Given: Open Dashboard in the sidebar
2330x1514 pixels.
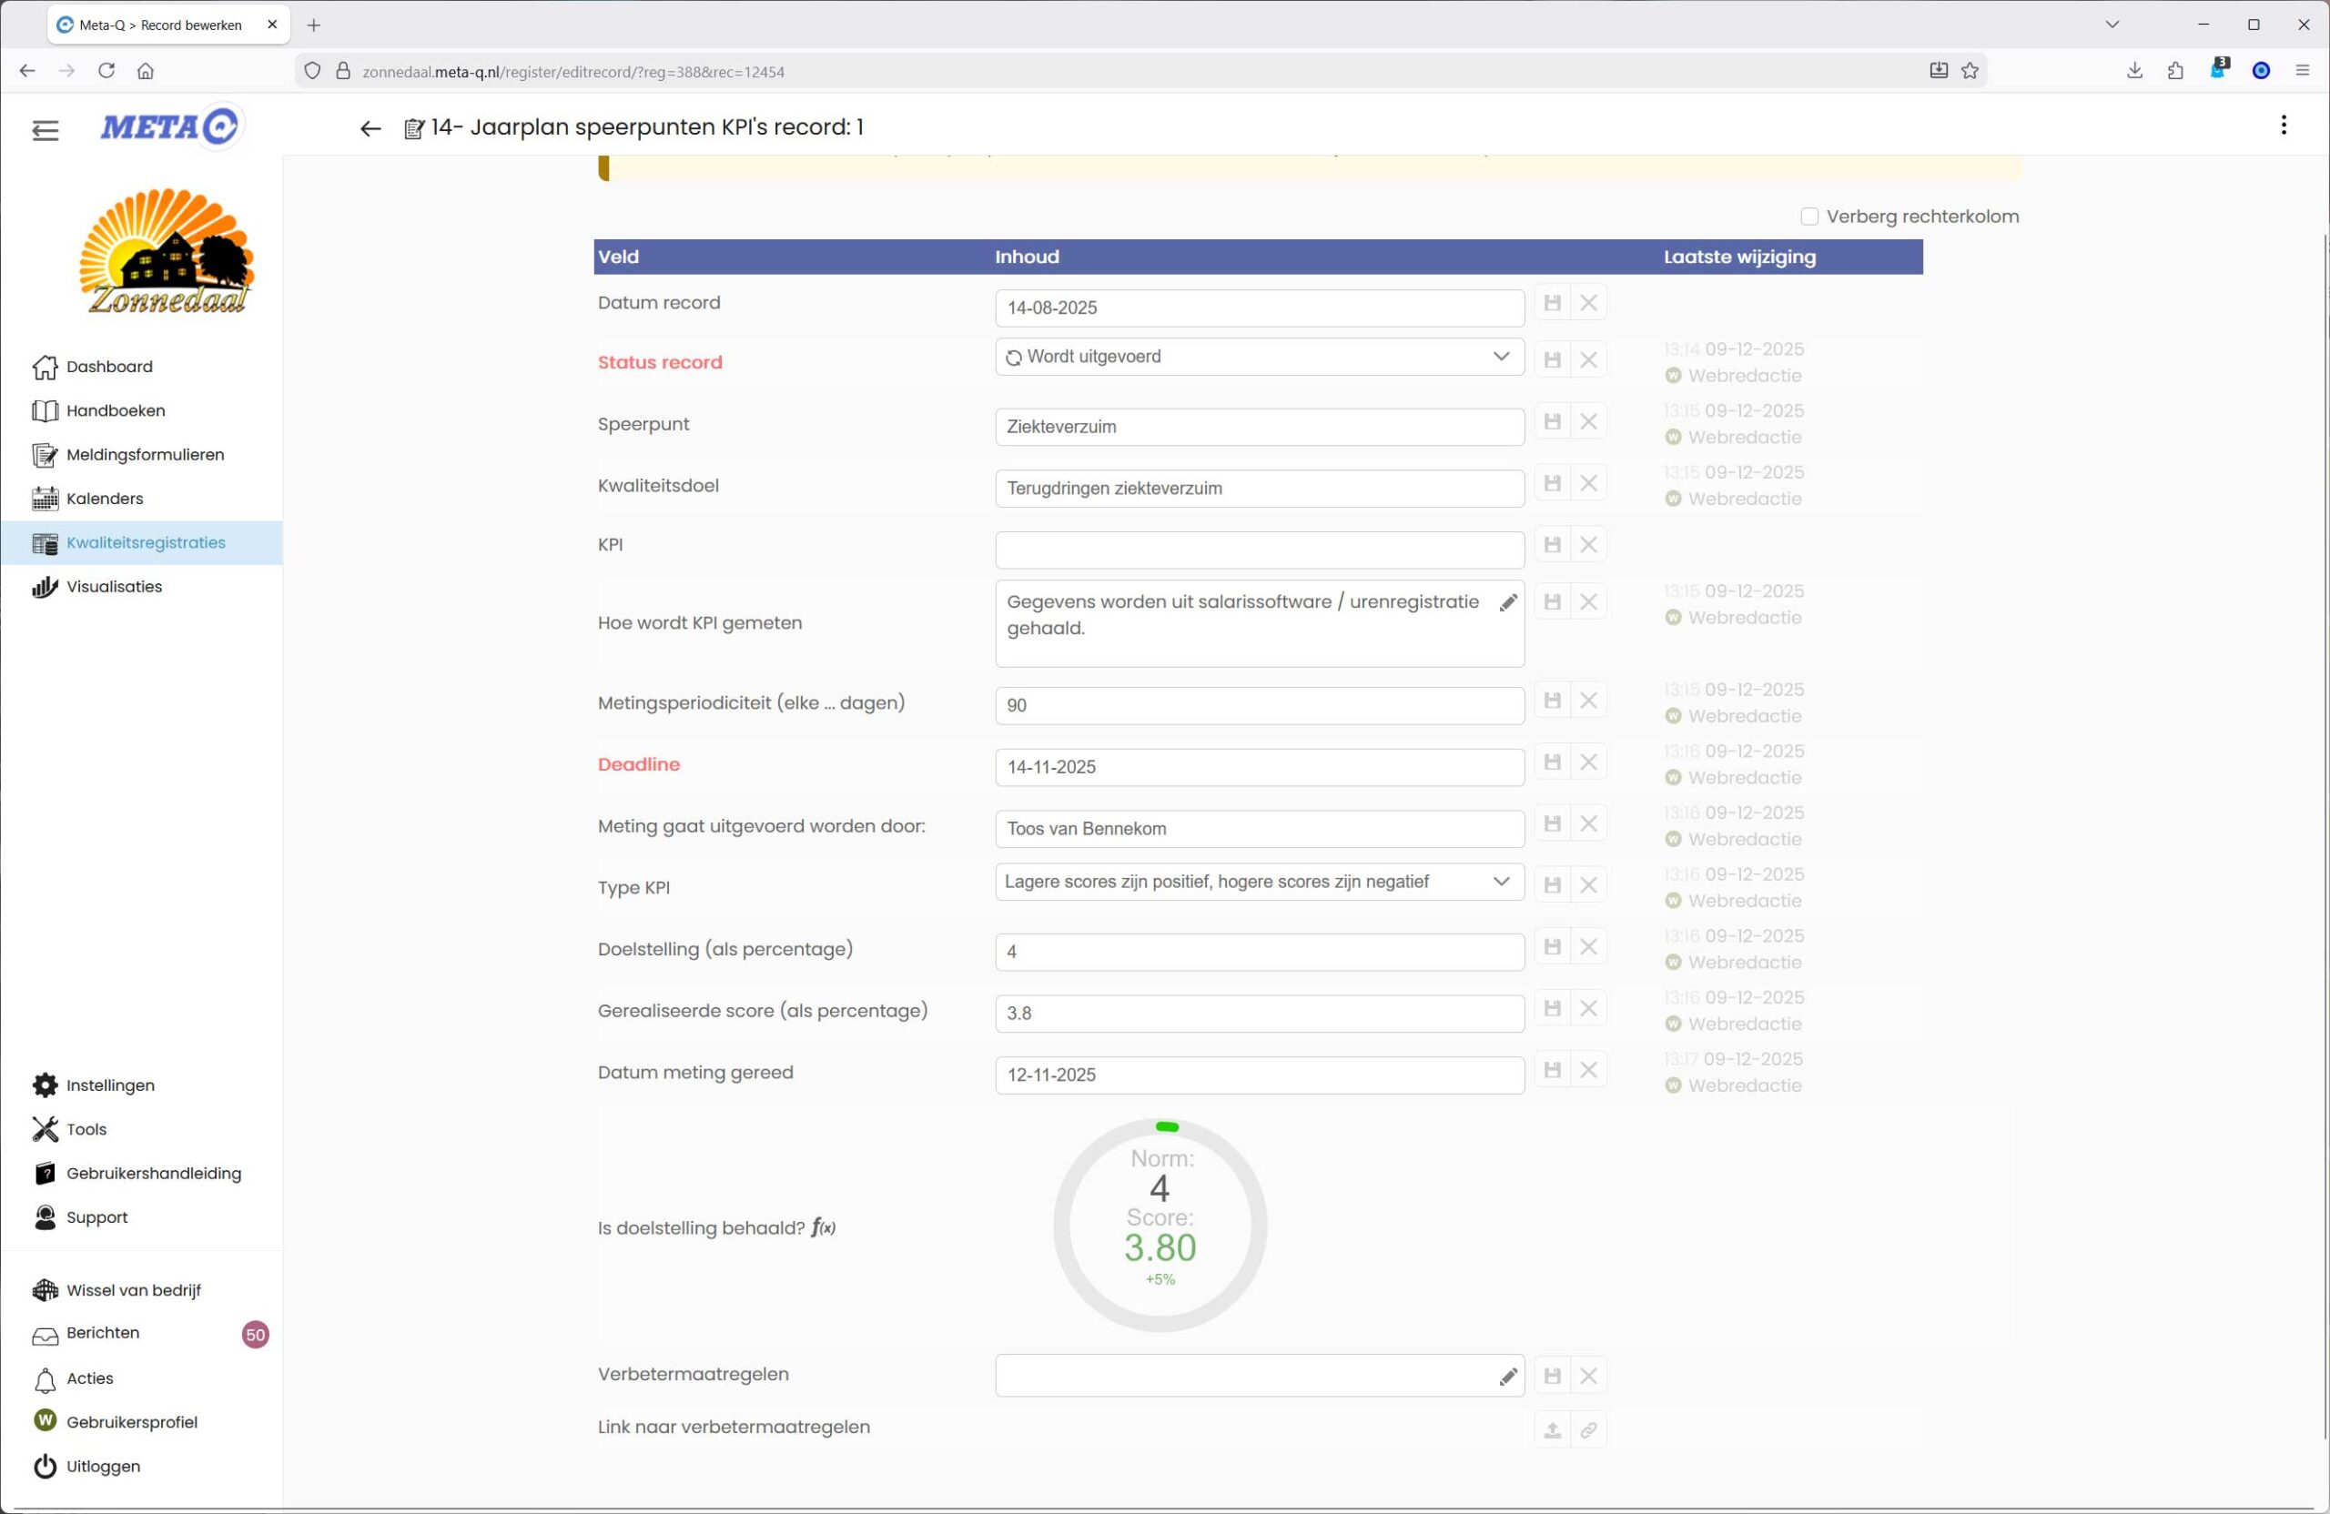Looking at the screenshot, I should pos(108,367).
